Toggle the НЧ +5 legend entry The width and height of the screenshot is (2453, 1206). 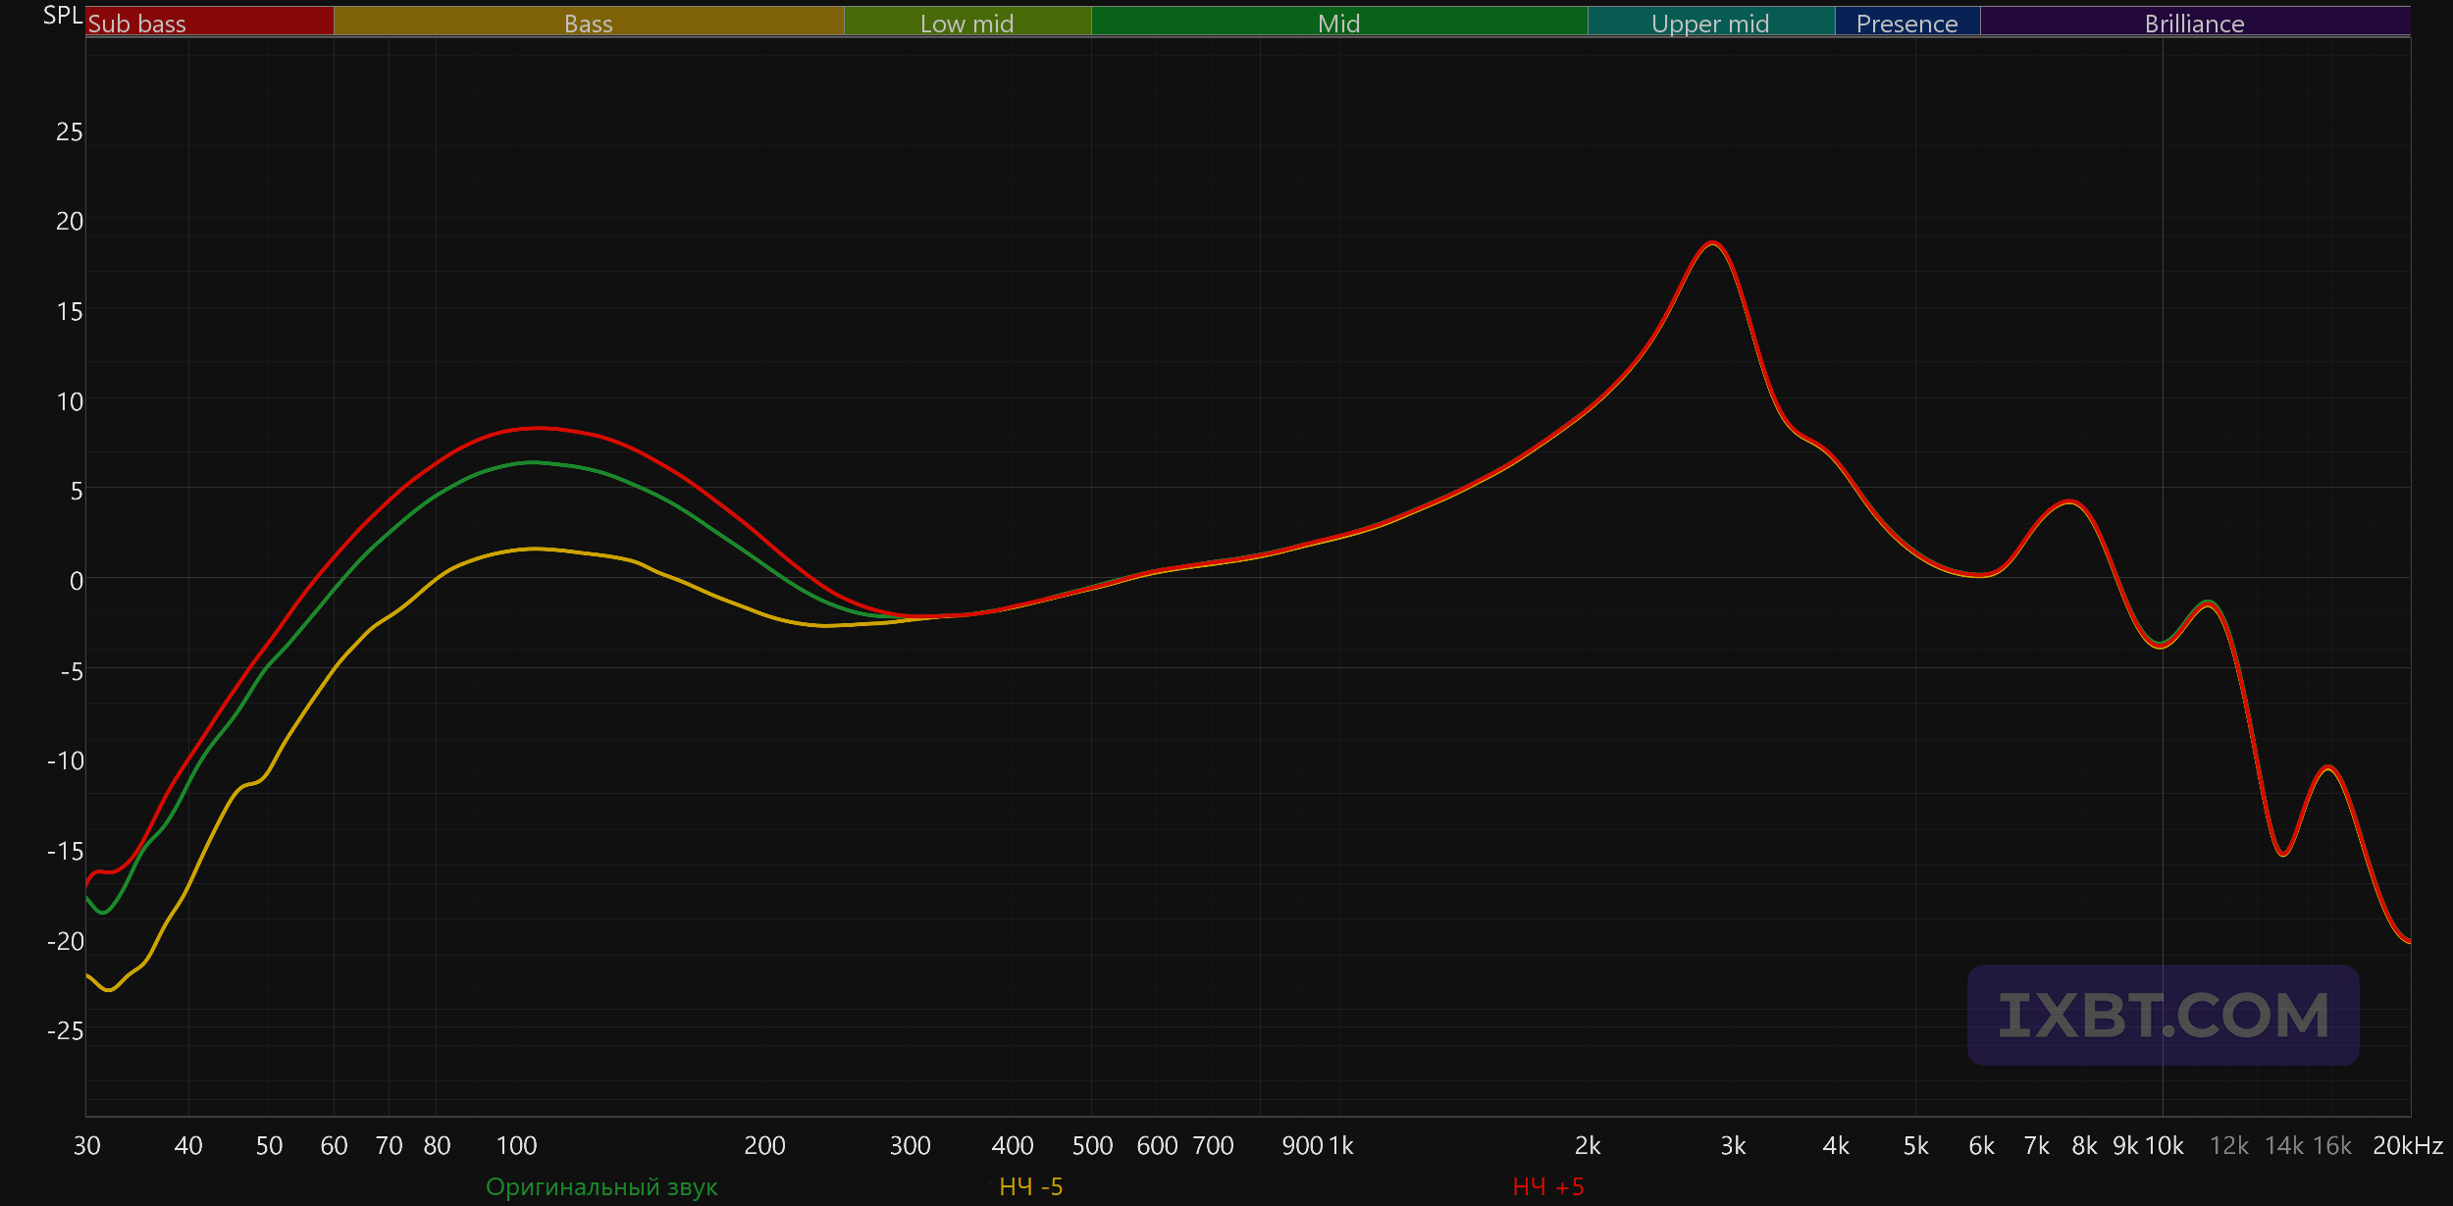coord(1548,1187)
